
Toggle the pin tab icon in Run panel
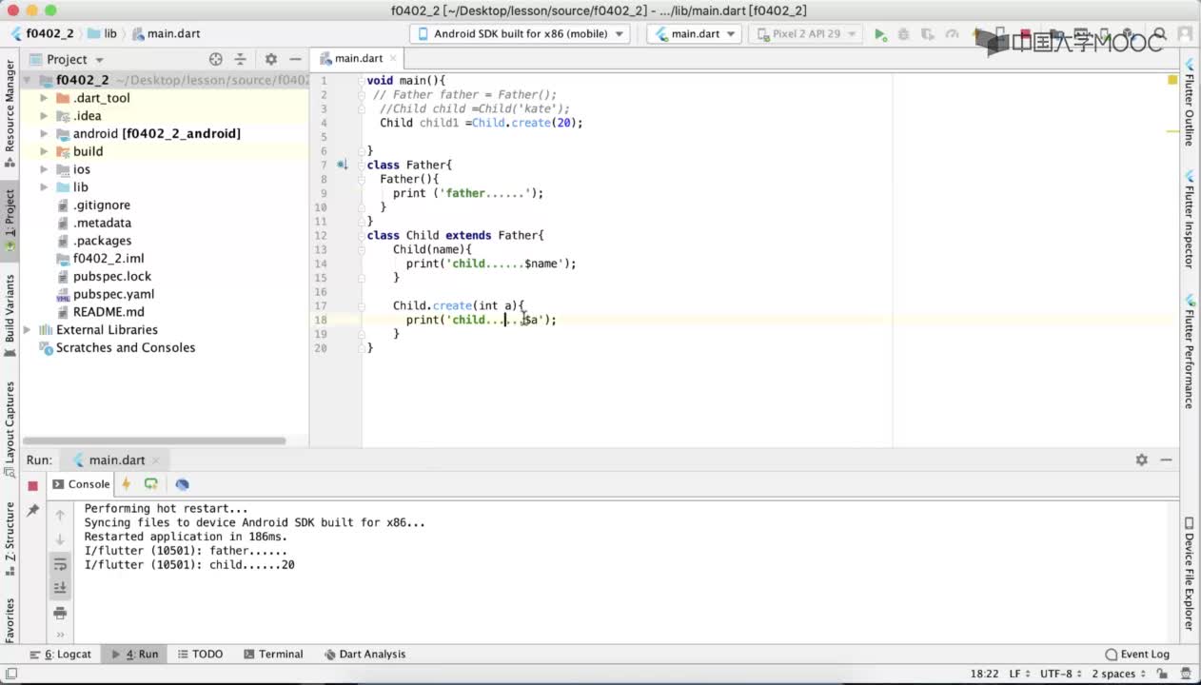coord(32,511)
